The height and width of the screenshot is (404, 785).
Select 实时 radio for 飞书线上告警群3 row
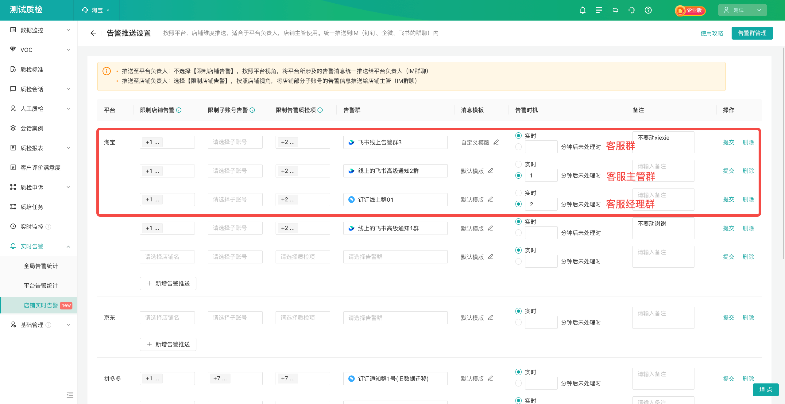tap(519, 136)
